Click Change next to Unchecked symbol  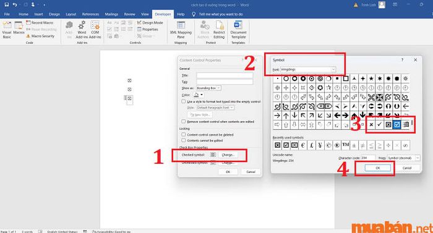pyautogui.click(x=228, y=163)
